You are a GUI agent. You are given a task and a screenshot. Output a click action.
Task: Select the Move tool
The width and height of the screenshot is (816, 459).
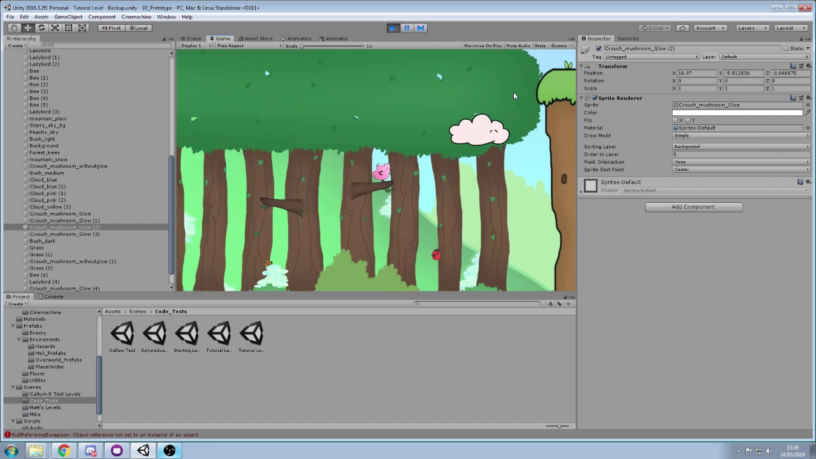27,28
